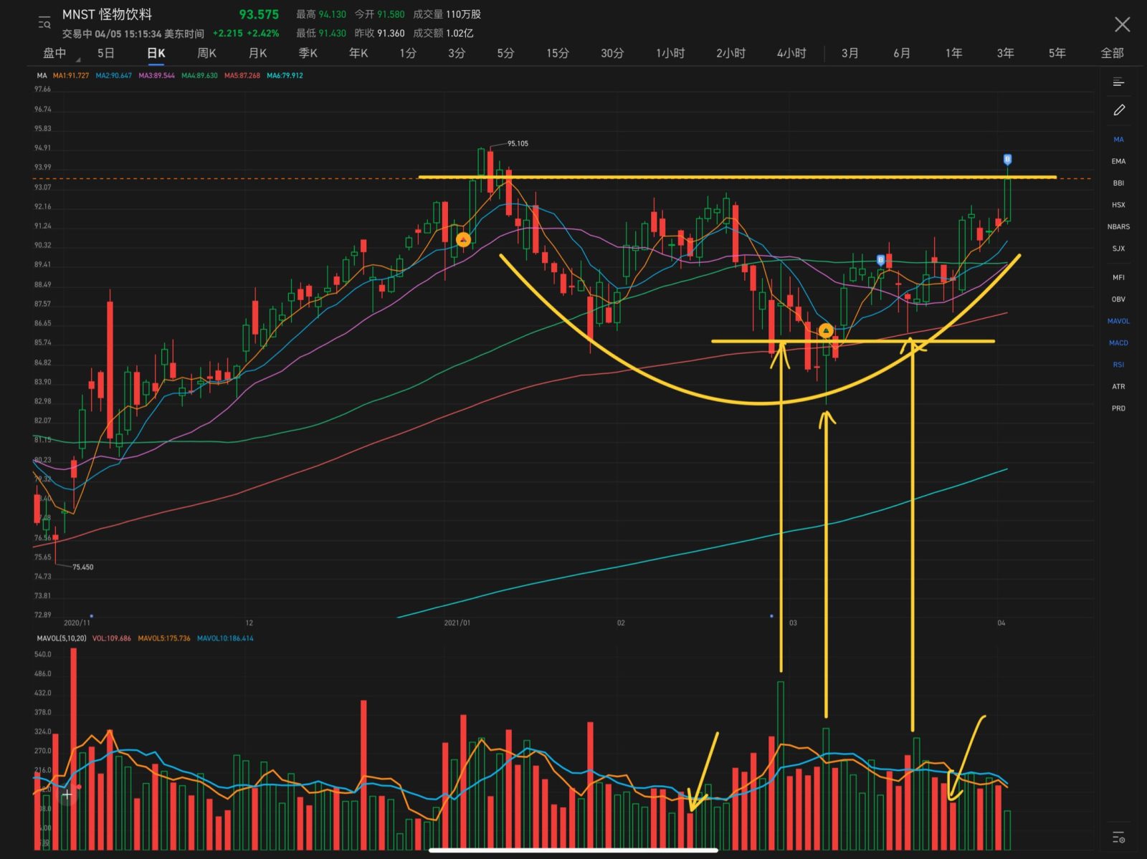1147x859 pixels.
Task: Close the full-screen chart view
Action: click(x=1122, y=24)
